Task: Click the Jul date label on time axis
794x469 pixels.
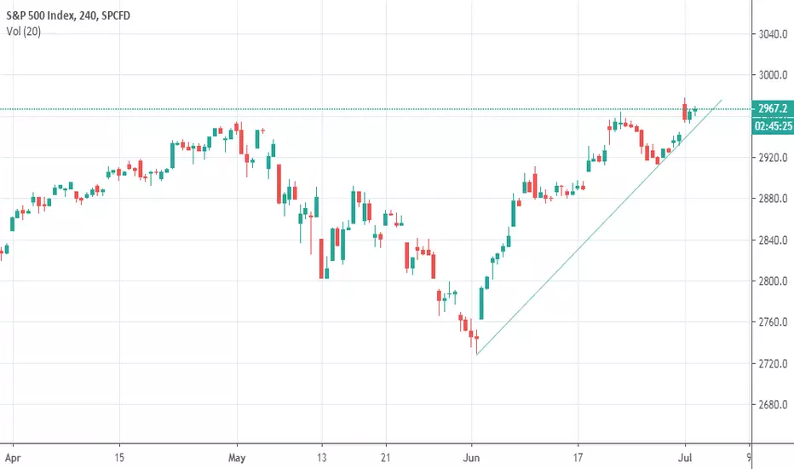Action: [685, 458]
